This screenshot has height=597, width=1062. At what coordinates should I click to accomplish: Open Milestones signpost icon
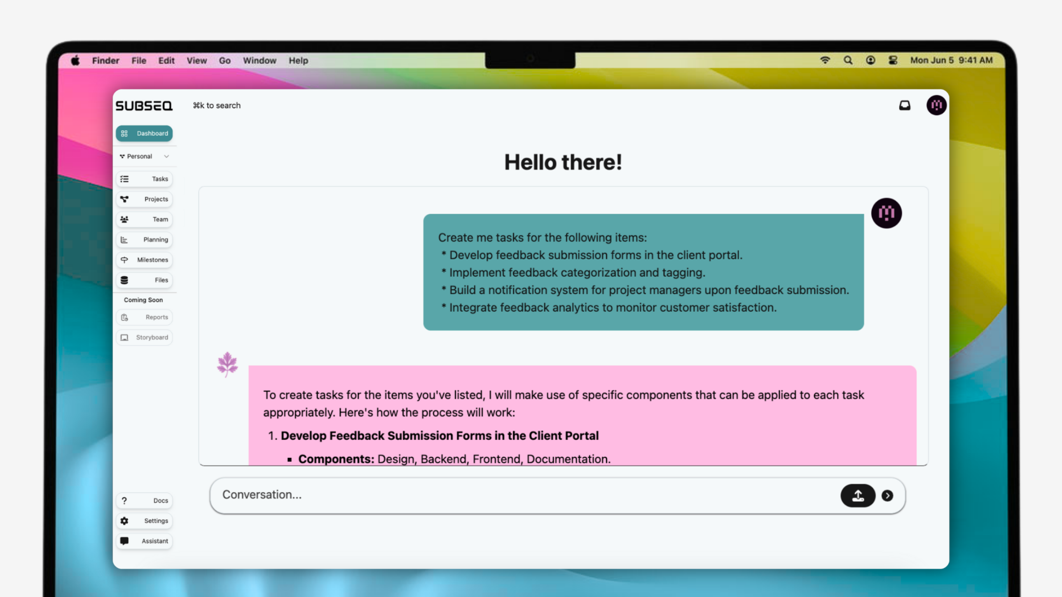[124, 260]
